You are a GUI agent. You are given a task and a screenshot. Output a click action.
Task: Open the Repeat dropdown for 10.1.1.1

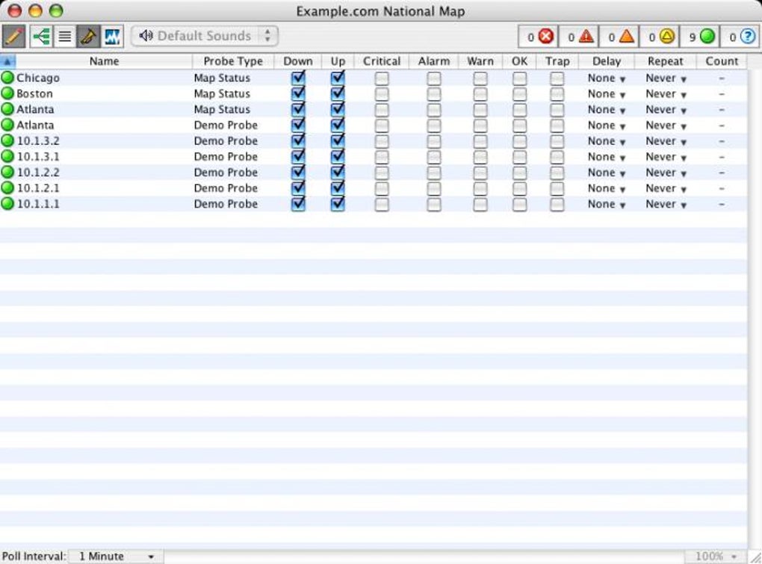click(666, 204)
